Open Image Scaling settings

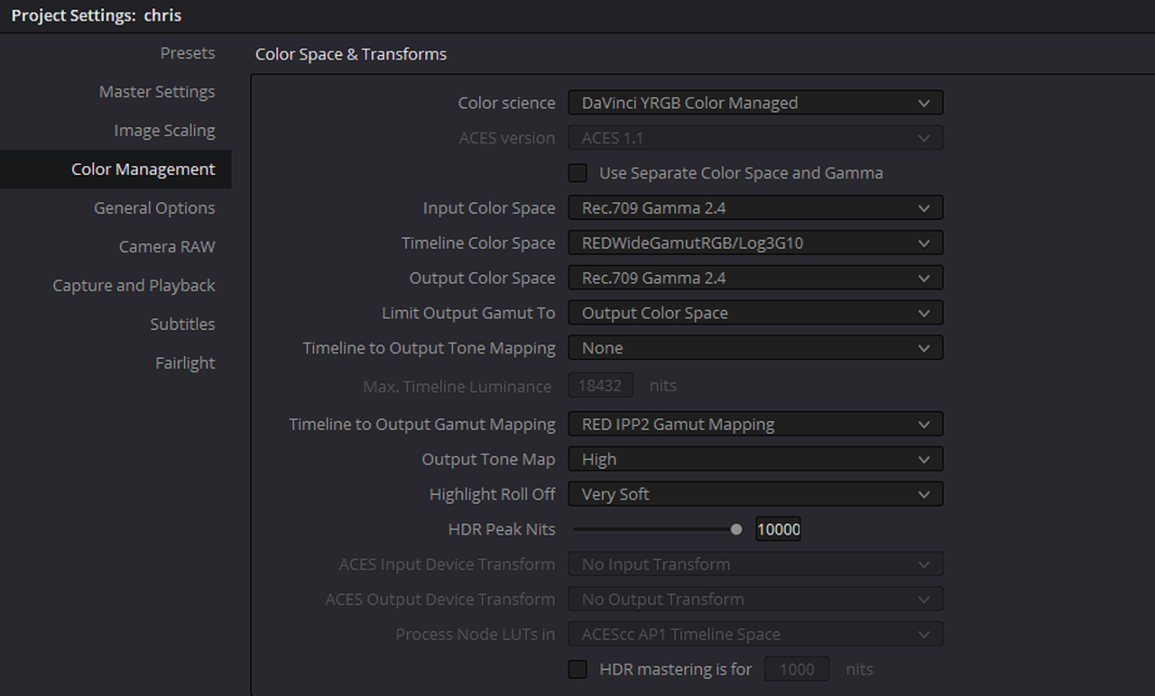(x=164, y=131)
